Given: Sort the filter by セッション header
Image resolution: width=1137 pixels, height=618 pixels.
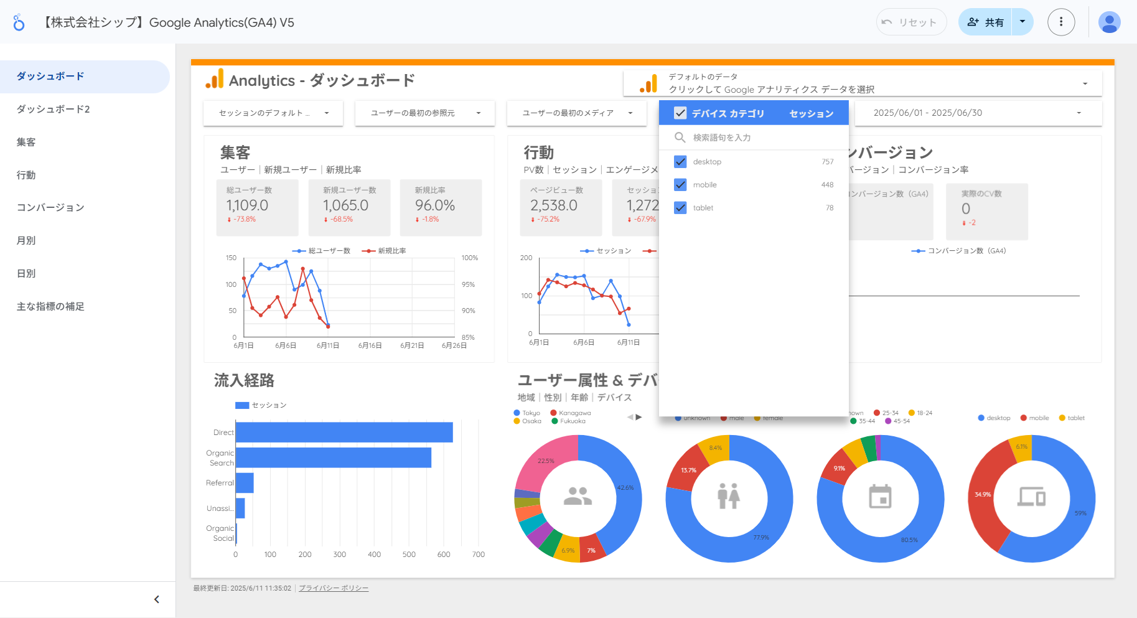Looking at the screenshot, I should click(812, 113).
